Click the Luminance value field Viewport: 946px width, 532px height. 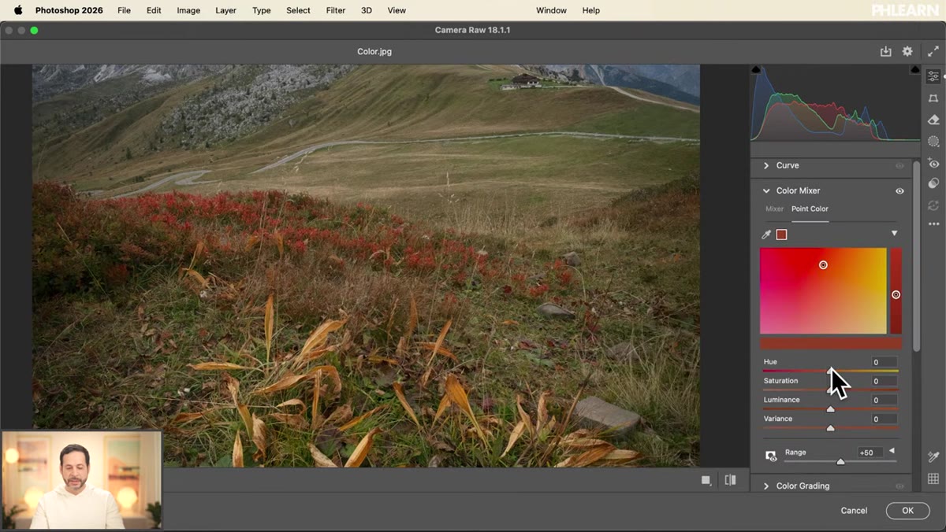pyautogui.click(x=884, y=400)
